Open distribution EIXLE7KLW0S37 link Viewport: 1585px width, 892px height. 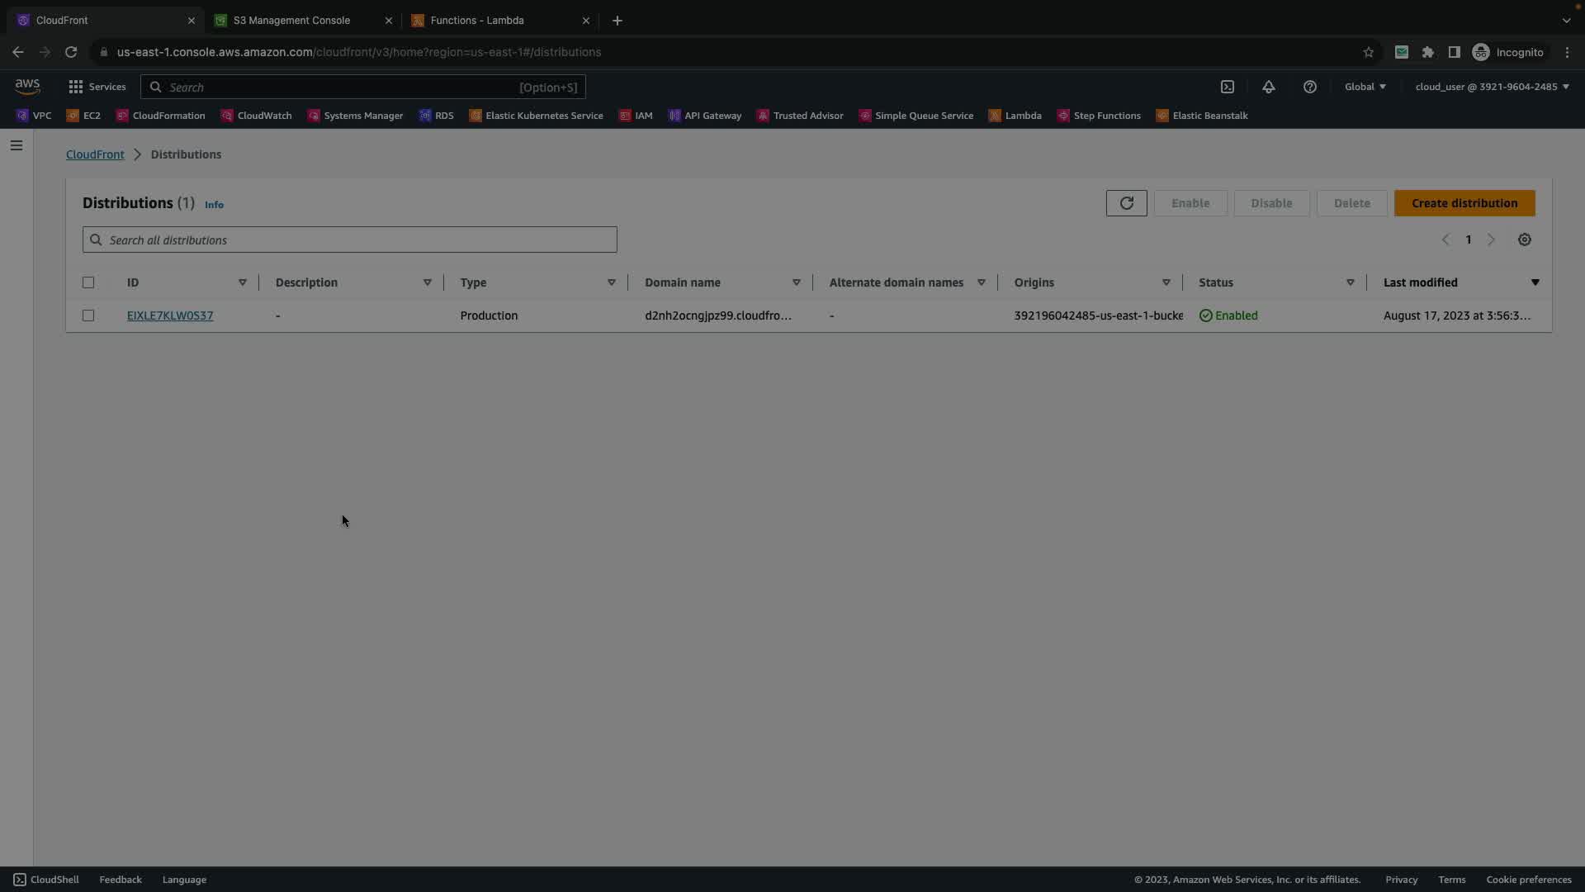click(170, 316)
